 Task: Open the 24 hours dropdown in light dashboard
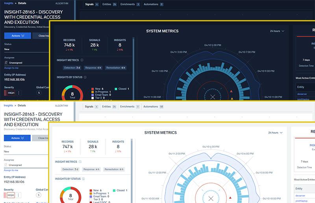pyautogui.click(x=275, y=133)
